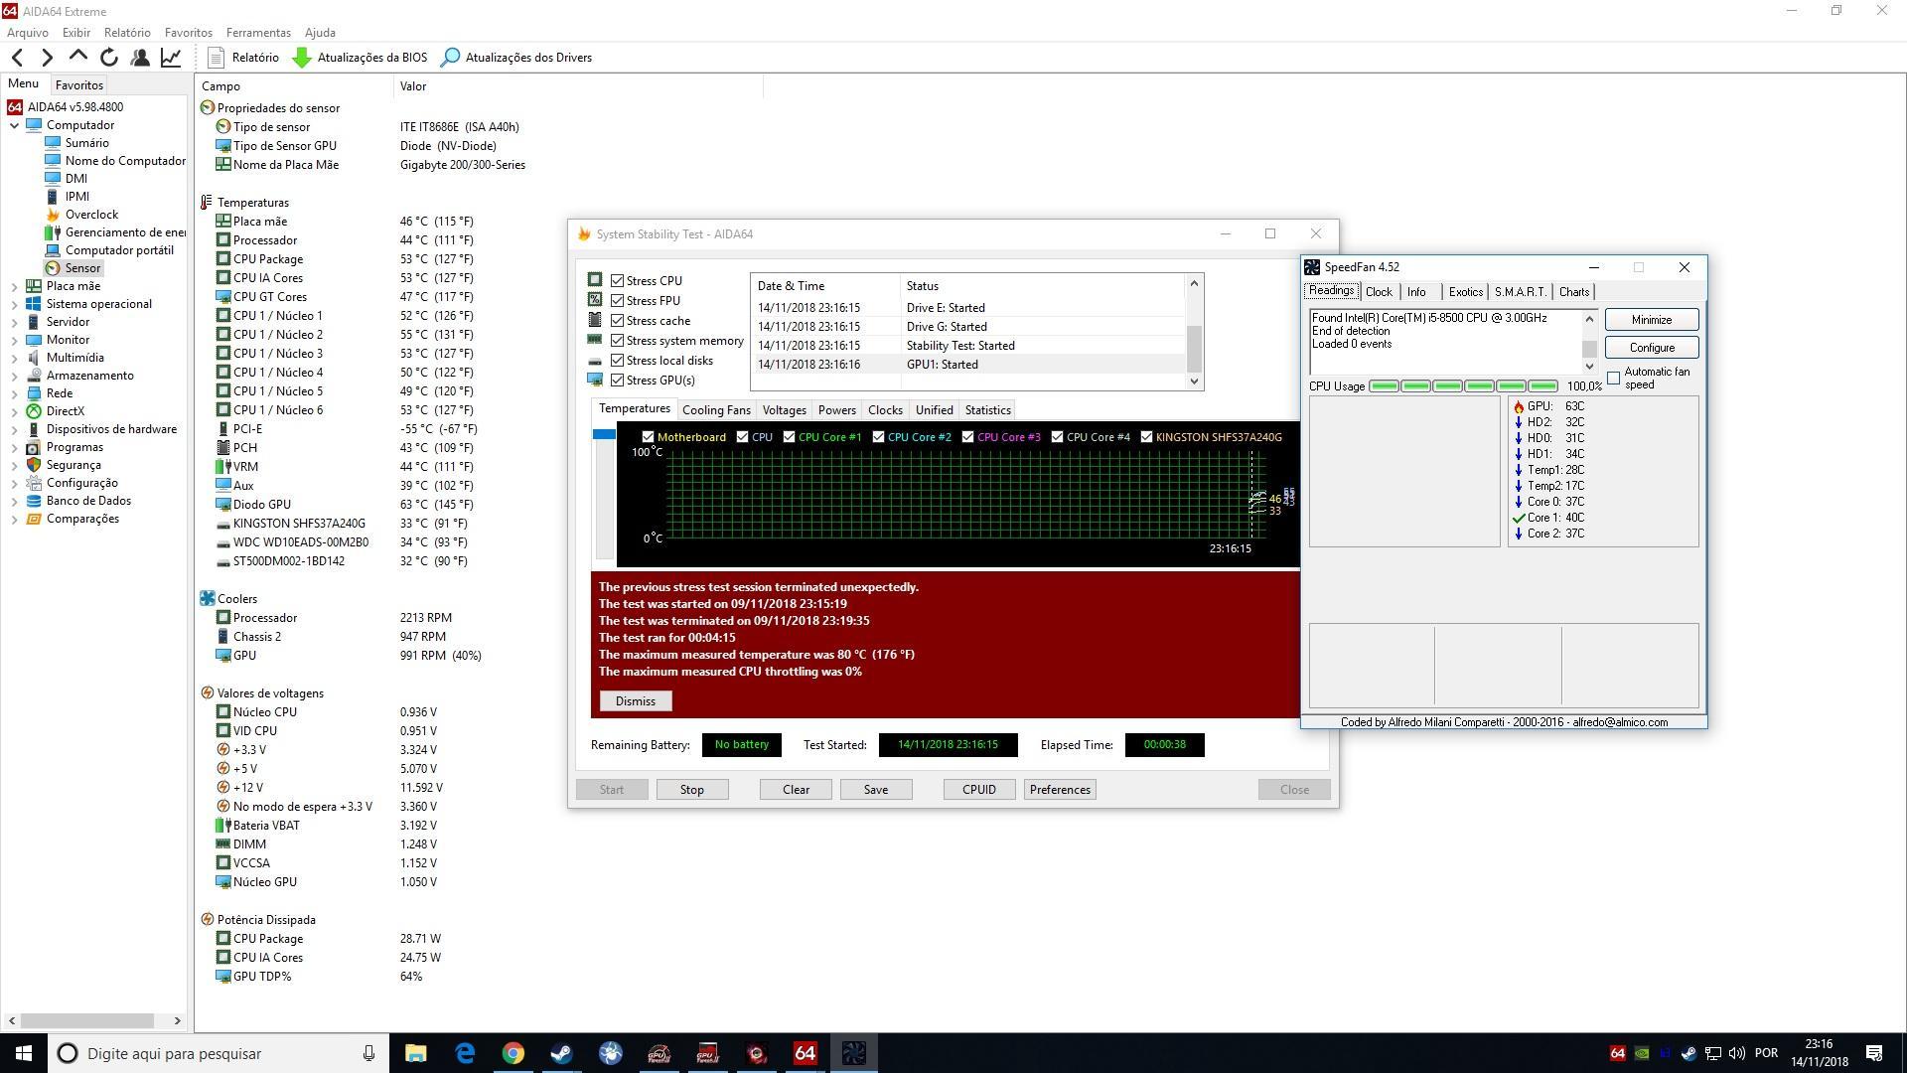Click the Windows Start button
The width and height of the screenshot is (1907, 1073).
[24, 1053]
